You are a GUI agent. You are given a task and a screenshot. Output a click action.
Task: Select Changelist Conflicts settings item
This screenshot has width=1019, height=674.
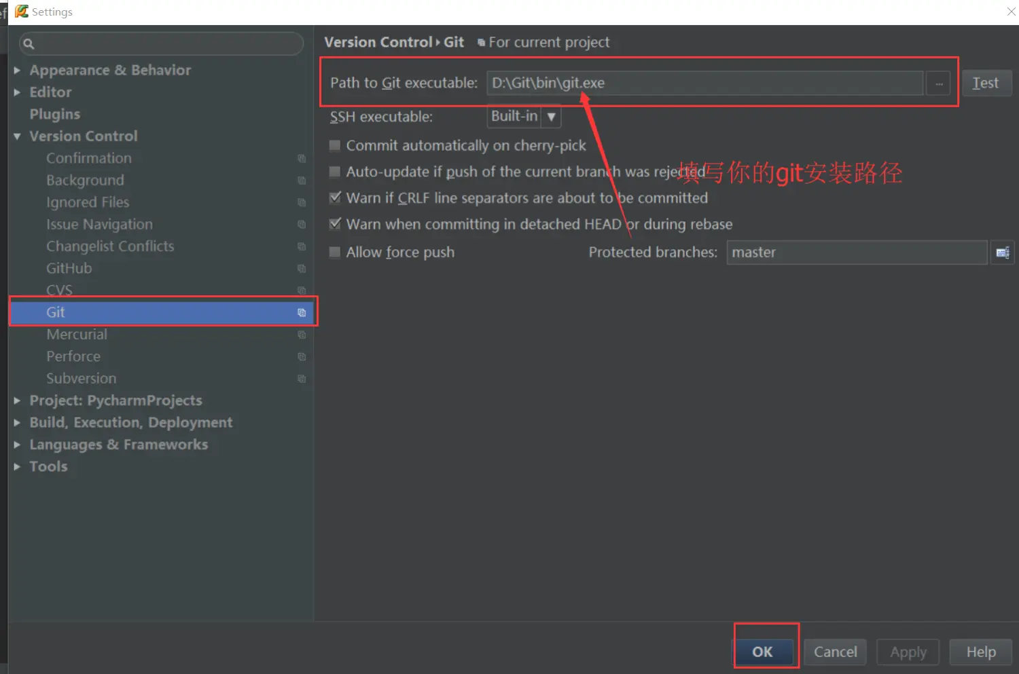point(110,246)
